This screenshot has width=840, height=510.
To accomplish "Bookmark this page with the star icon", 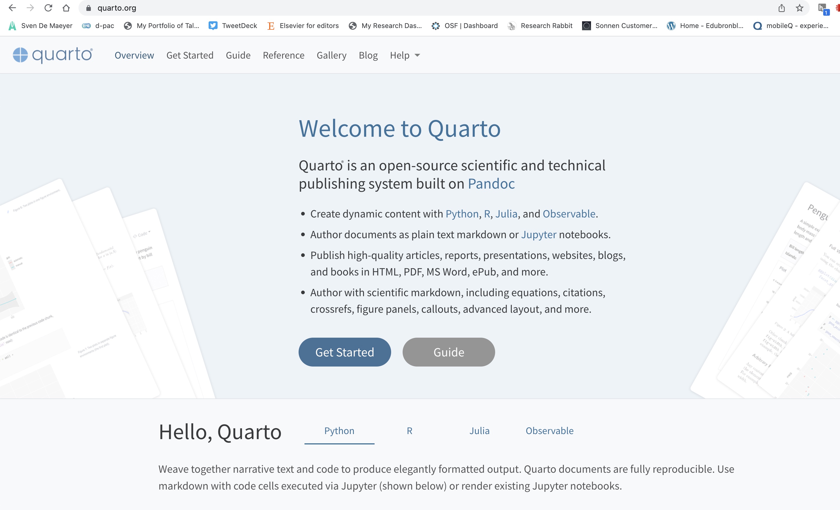I will pos(799,8).
